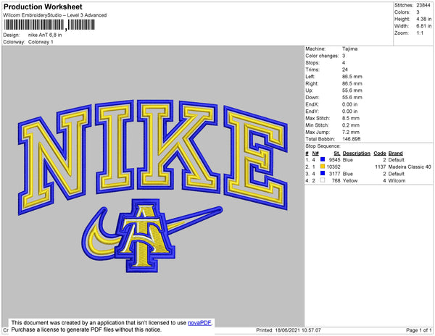Select Max Stitch value 8.5 mm
This screenshot has height=336, width=435.
tap(351, 118)
